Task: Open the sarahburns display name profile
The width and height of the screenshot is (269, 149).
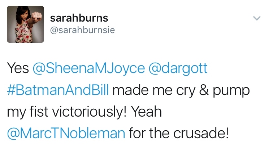Action: pyautogui.click(x=79, y=18)
